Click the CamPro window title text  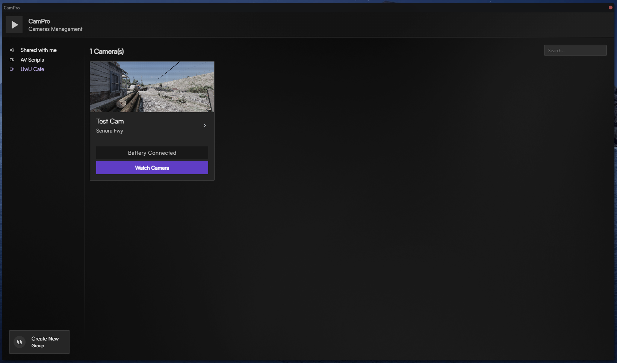12,8
